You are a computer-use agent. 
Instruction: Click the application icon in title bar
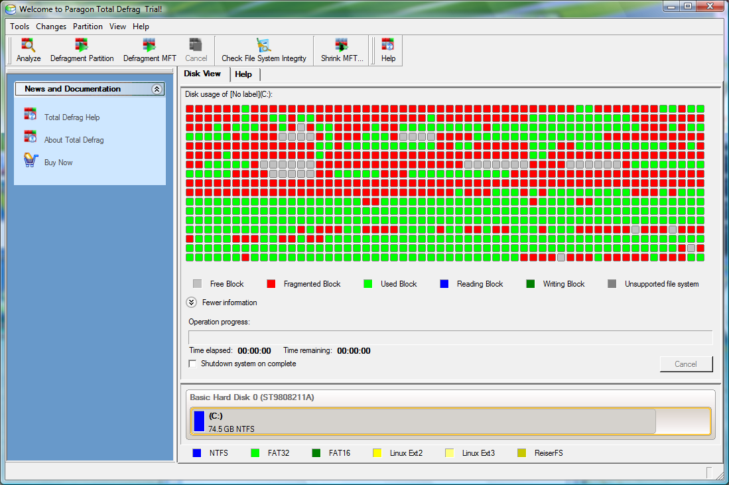(x=11, y=9)
